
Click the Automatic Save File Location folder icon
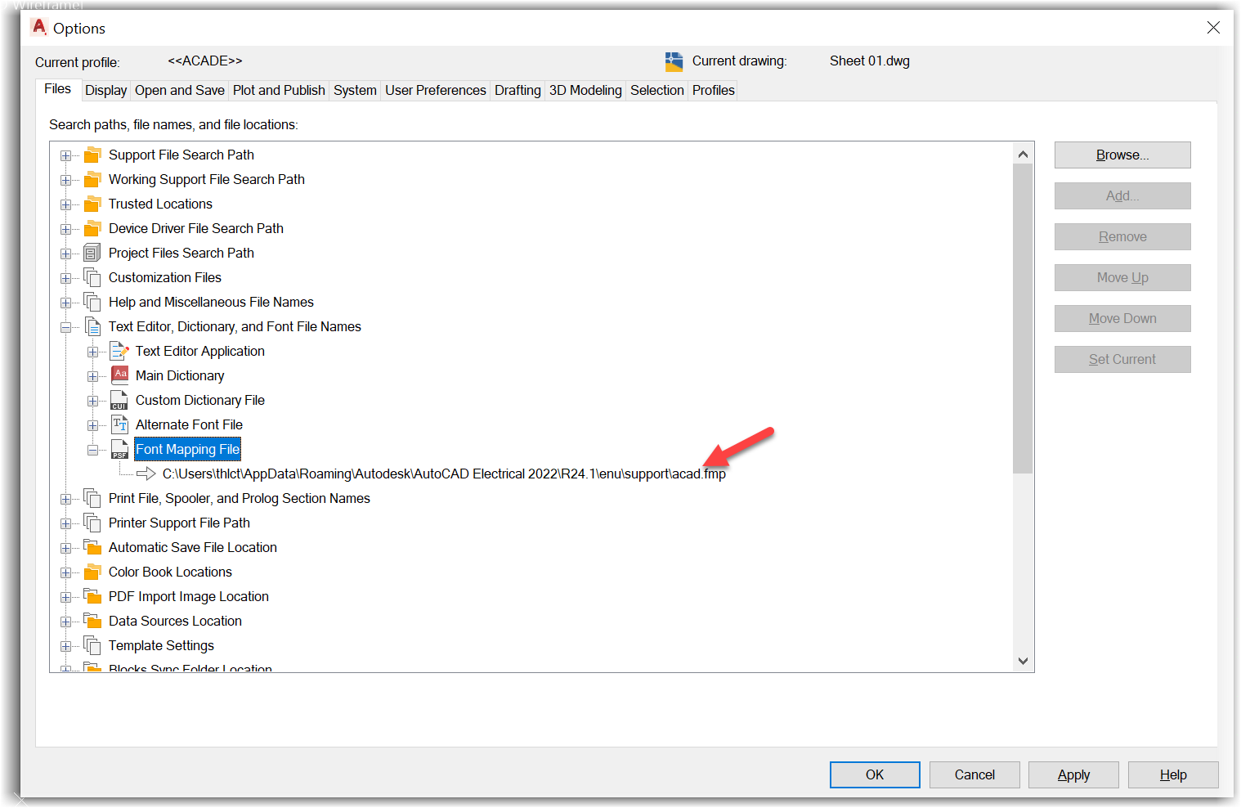click(x=92, y=547)
